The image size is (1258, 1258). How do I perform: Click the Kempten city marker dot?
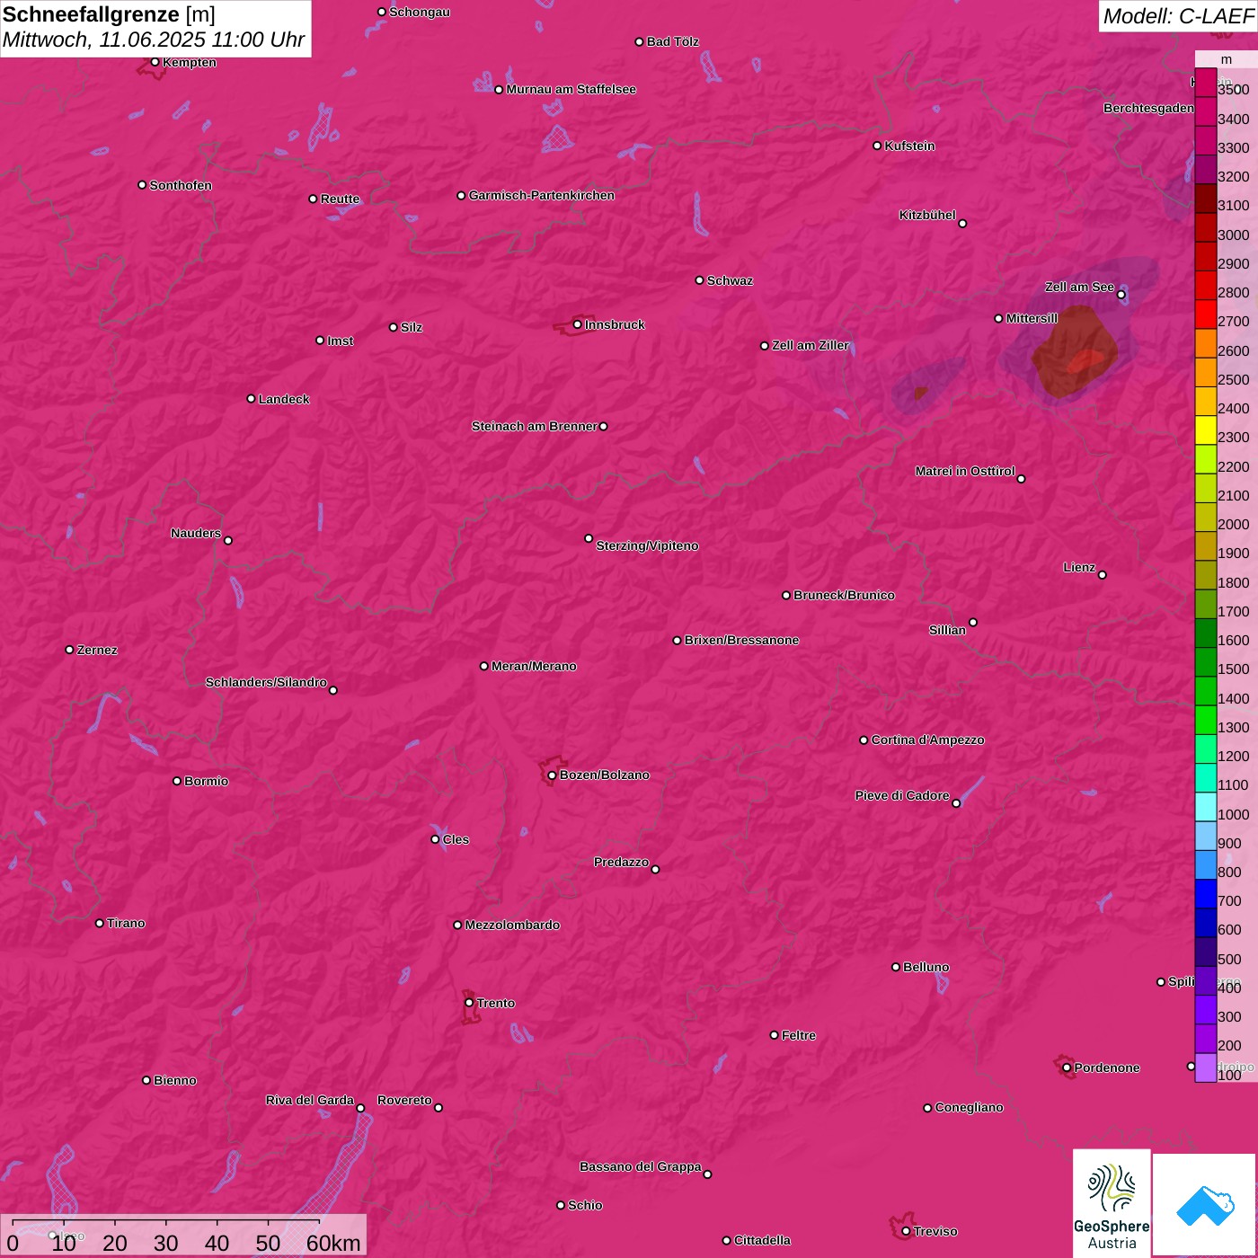155,62
